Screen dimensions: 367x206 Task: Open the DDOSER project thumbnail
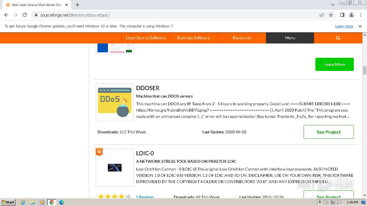point(115,102)
